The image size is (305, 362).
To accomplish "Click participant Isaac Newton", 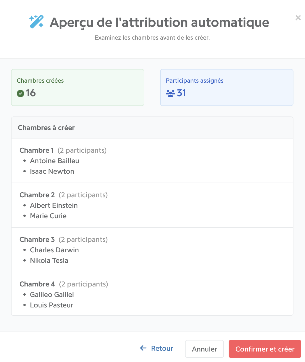I will coord(52,171).
